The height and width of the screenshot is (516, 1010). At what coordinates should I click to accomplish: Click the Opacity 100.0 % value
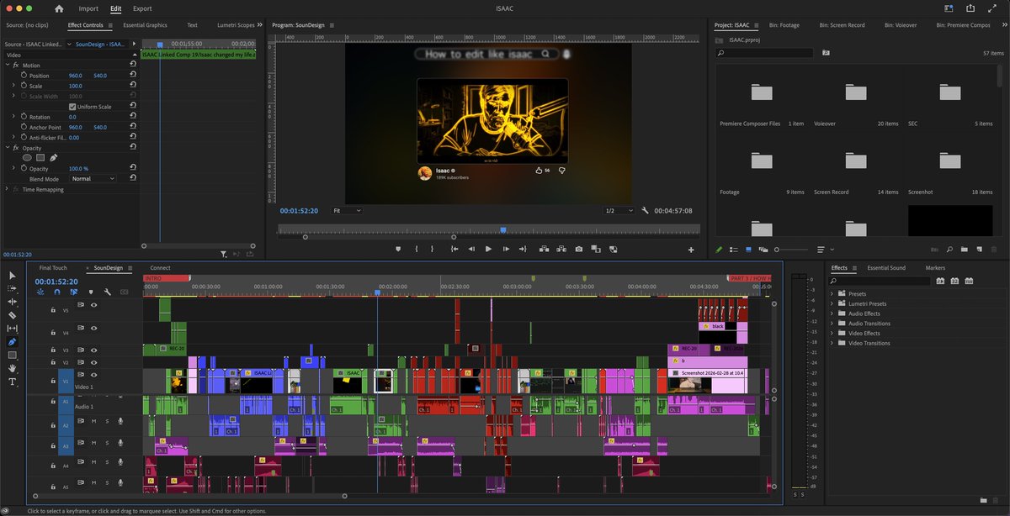[77, 169]
